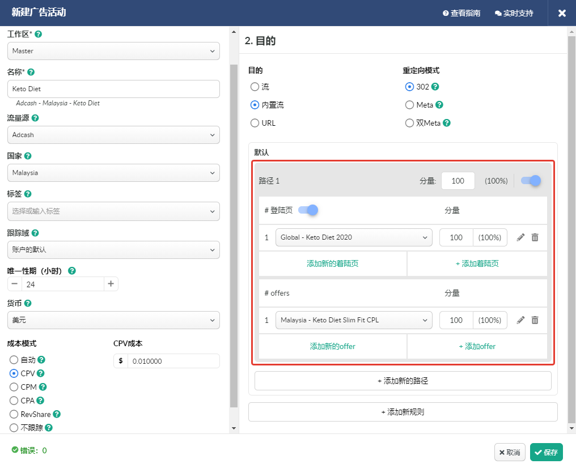576x468 pixels.
Task: Select the CPM cost mode radio button
Action: [x=14, y=387]
